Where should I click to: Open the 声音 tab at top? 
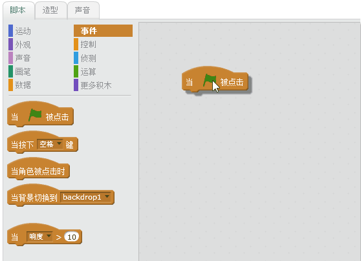tap(83, 10)
